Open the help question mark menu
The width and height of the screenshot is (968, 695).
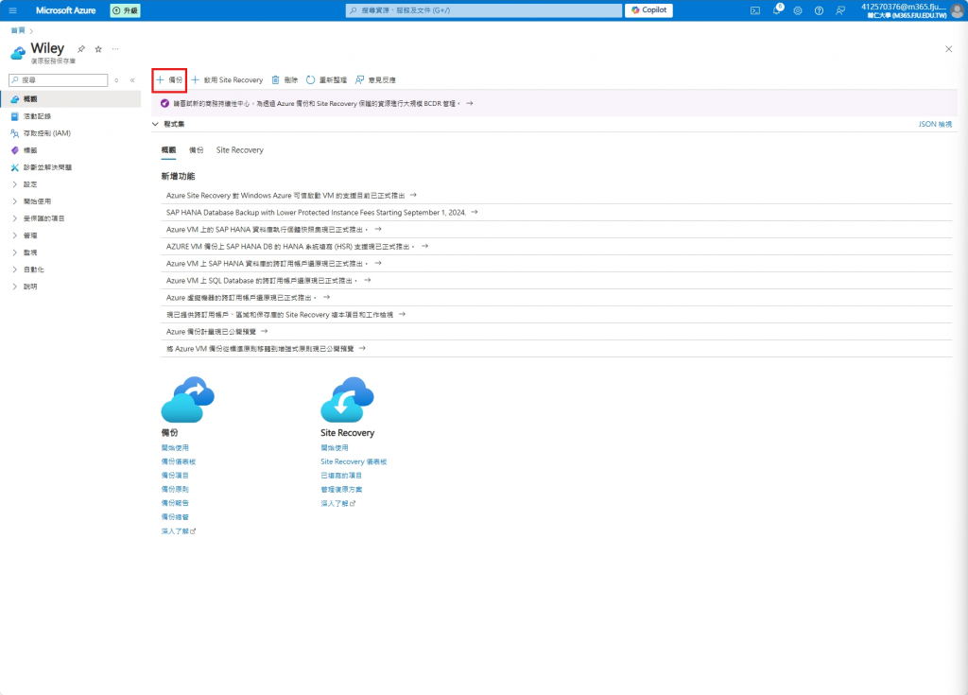tap(819, 10)
